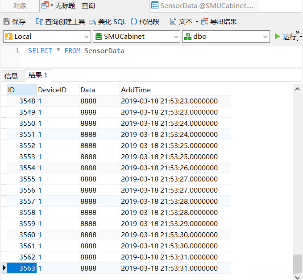Select the ID cell 3560
The image size is (303, 280).
tap(22, 235)
